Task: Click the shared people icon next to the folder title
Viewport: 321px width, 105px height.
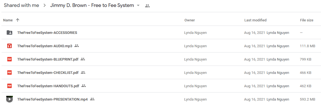Action: [x=147, y=6]
